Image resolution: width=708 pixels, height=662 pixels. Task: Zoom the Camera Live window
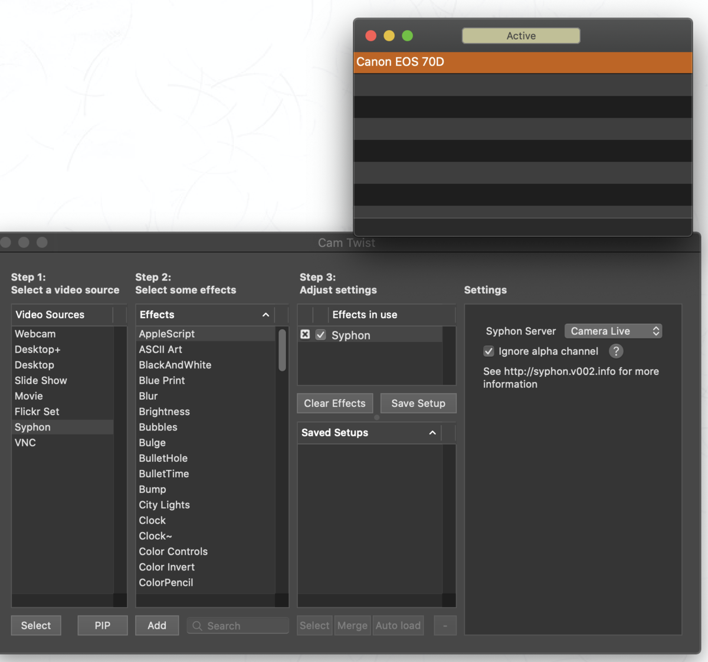pyautogui.click(x=408, y=36)
